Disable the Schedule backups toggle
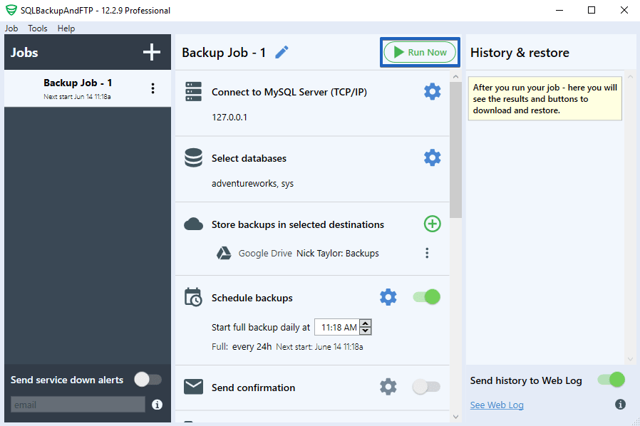 426,297
